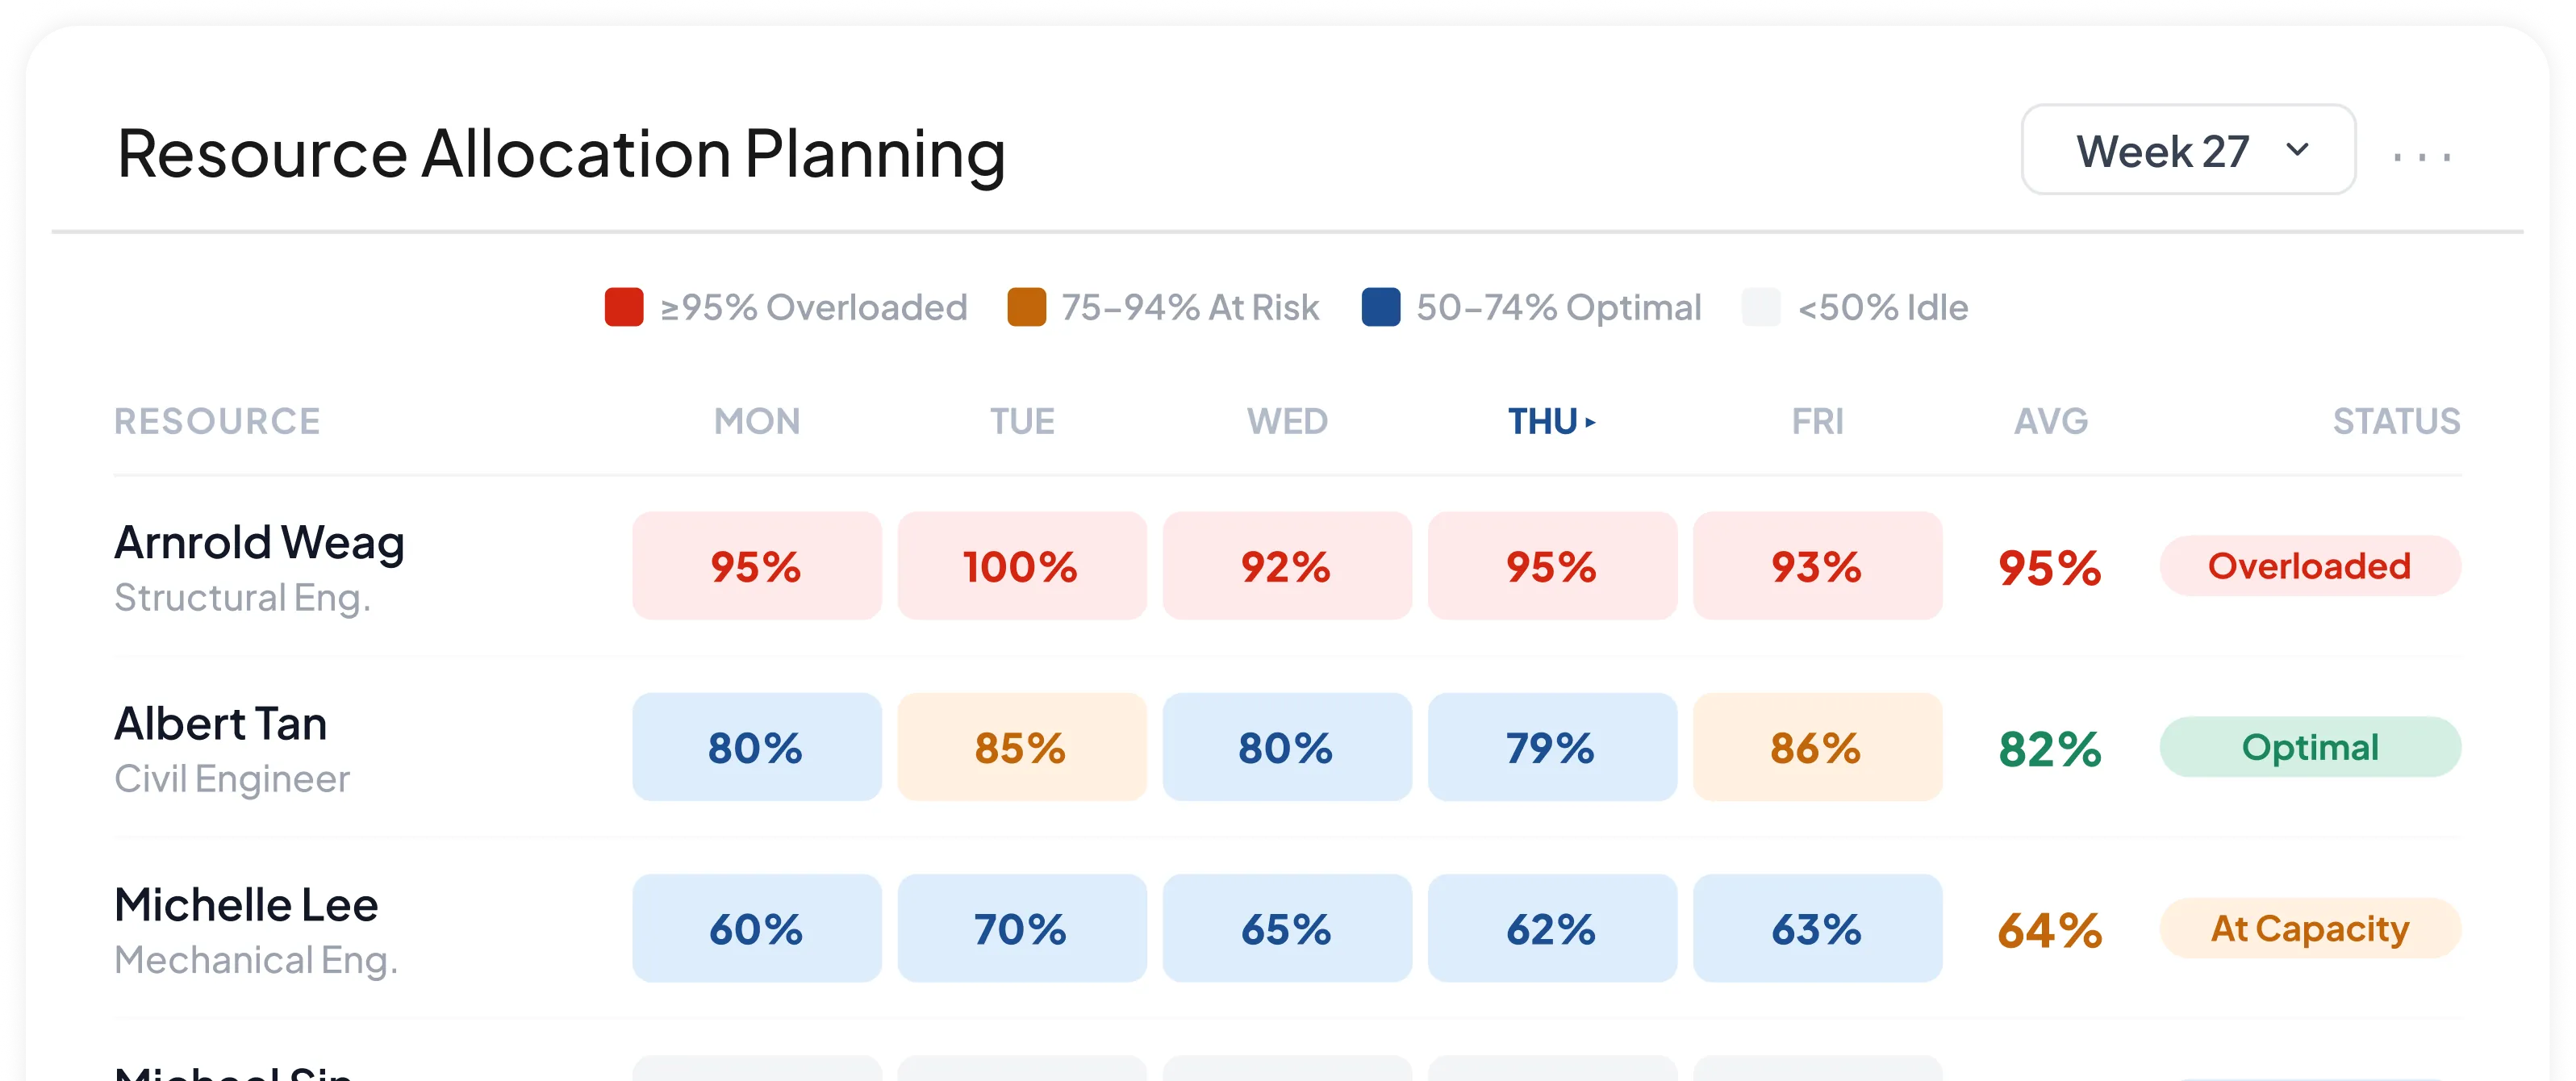Click the STATUS column header
Screen dimensions: 2576x1081
2396,422
